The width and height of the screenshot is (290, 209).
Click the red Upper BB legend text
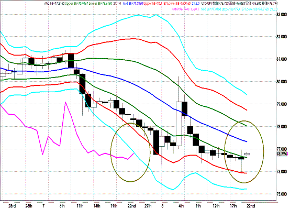pos(155,4)
